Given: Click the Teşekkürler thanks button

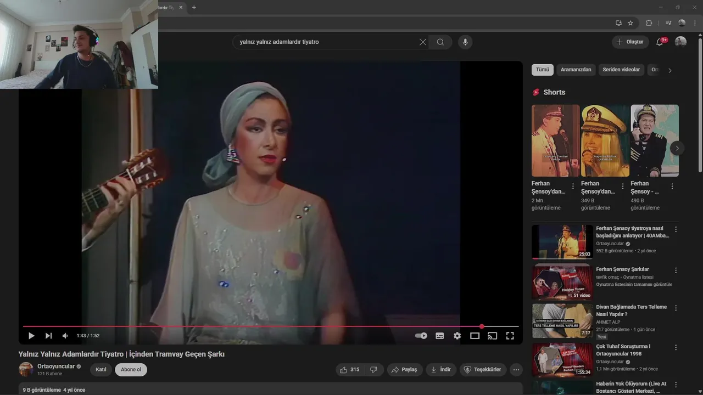Looking at the screenshot, I should pyautogui.click(x=483, y=370).
